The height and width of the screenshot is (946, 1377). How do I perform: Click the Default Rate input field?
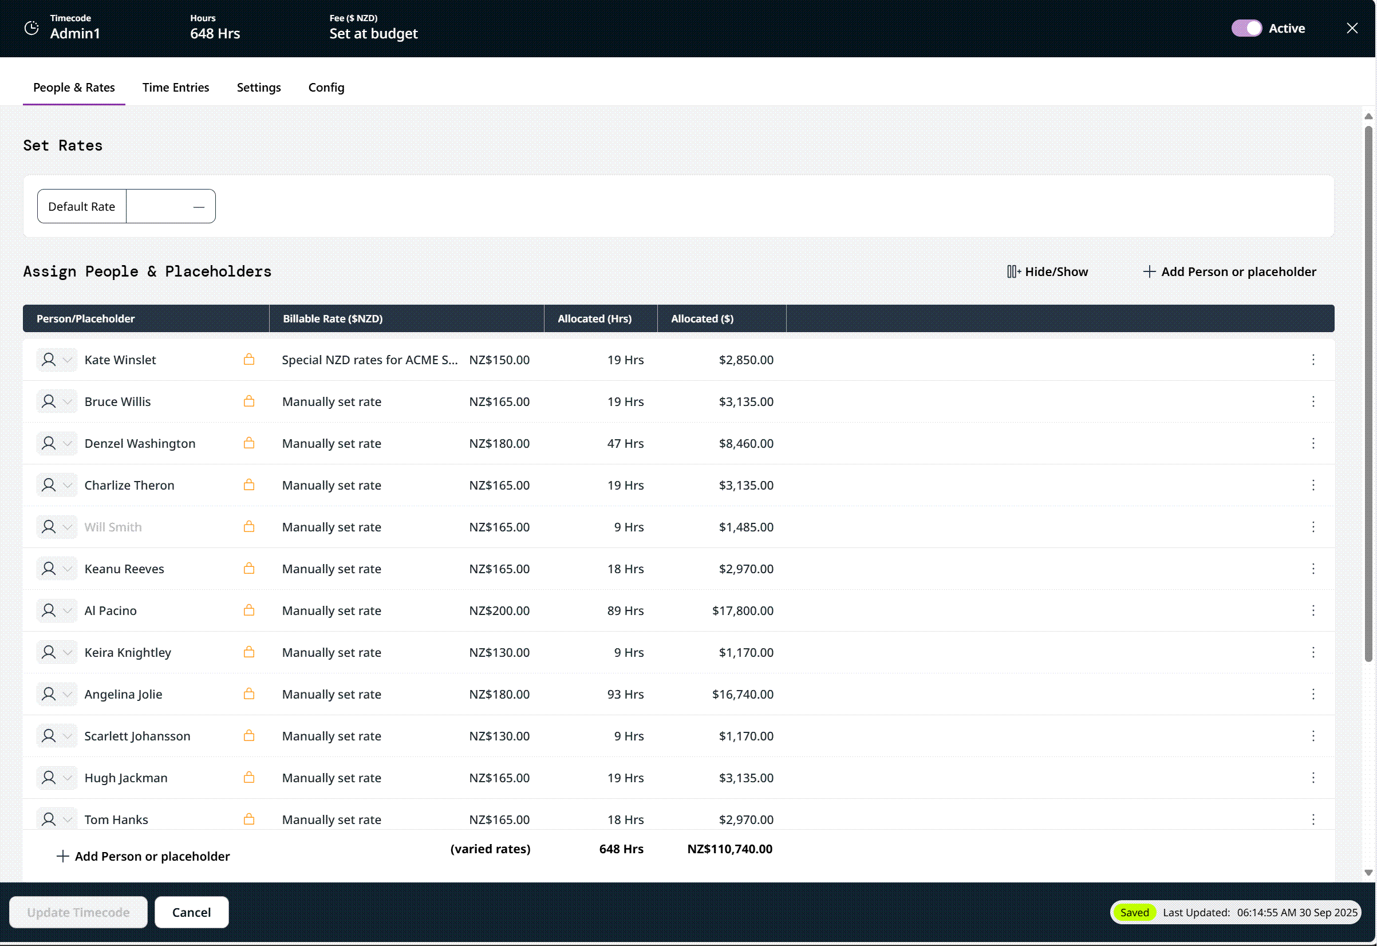point(171,206)
